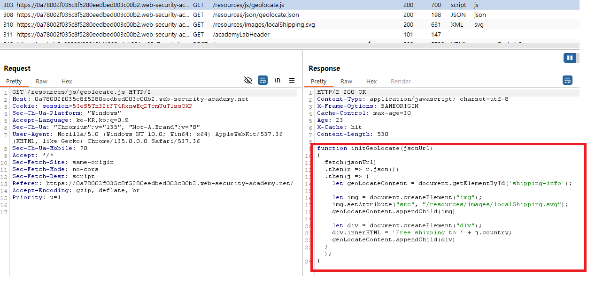Image resolution: width=595 pixels, height=284 pixels.
Task: Select history row 311 /academyLabHeader
Action: [290, 34]
